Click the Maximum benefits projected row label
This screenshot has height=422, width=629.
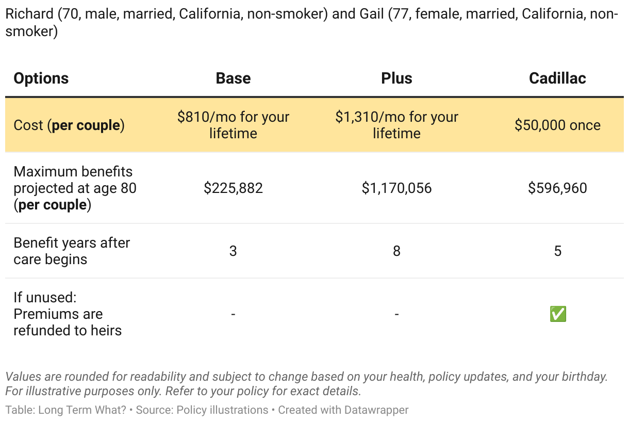coord(75,188)
